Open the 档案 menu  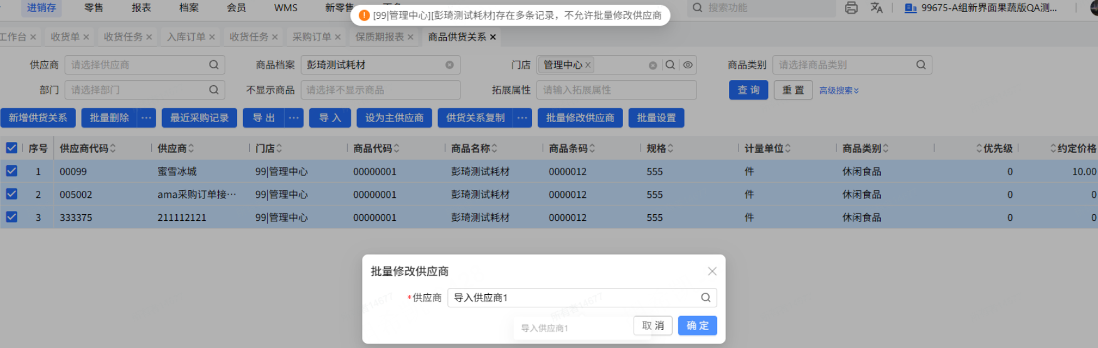tap(189, 8)
